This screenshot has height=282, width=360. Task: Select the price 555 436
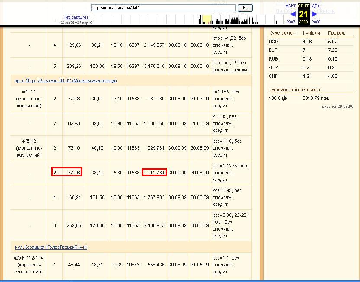[x=156, y=265]
